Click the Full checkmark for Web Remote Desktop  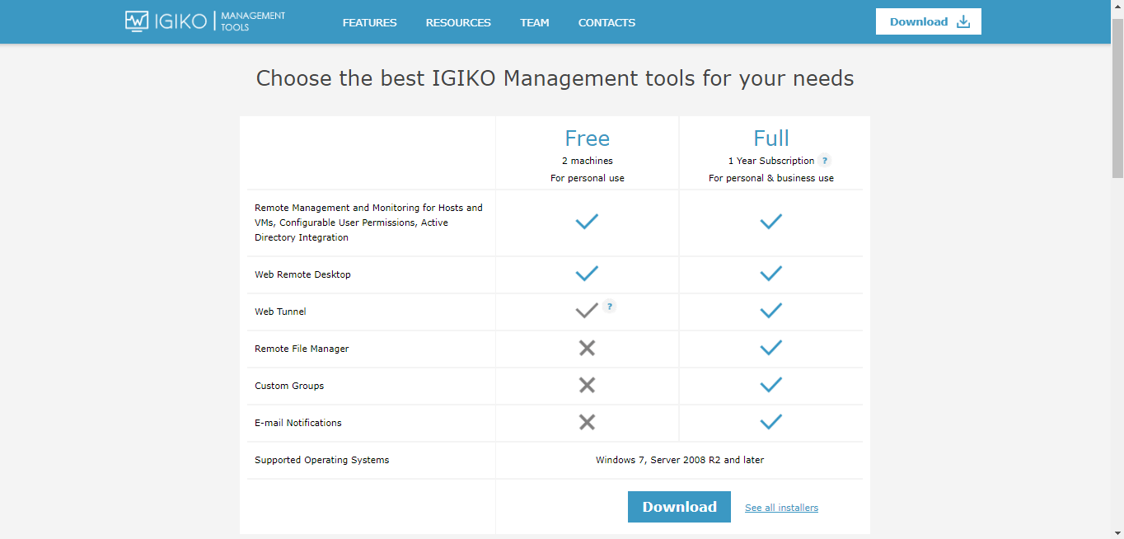point(770,274)
